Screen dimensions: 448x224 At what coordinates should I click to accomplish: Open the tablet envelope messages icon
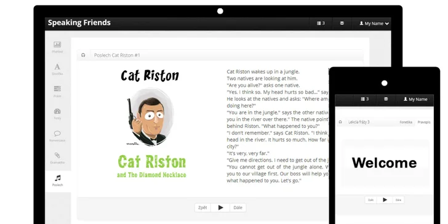tap(386, 99)
